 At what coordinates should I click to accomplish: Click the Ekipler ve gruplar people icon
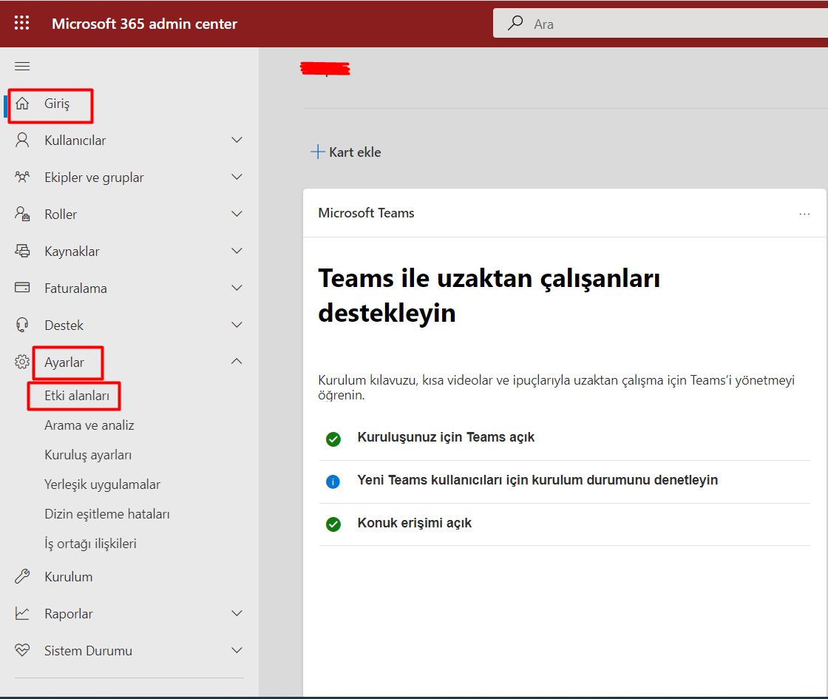point(22,177)
